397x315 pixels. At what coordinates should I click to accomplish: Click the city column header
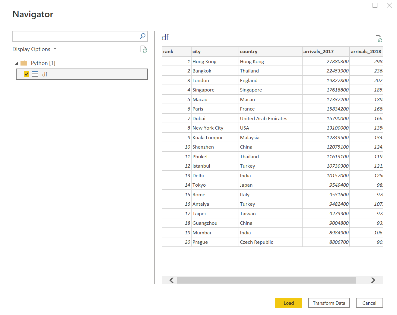click(215, 52)
